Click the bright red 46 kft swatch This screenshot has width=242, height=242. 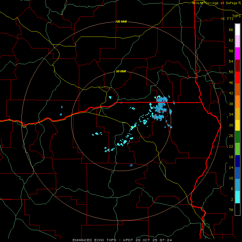(x=237, y=77)
